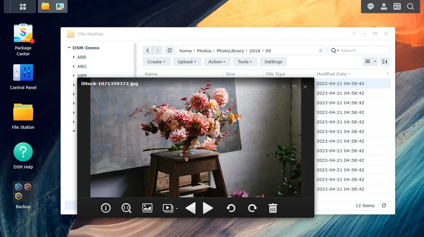
Task: Add the current folder to favorites
Action: [x=320, y=51]
